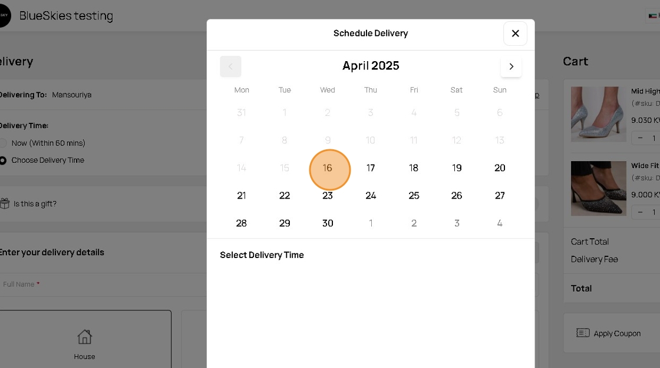Click the gift box icon
Viewport: 660px width, 368px height.
coord(5,203)
